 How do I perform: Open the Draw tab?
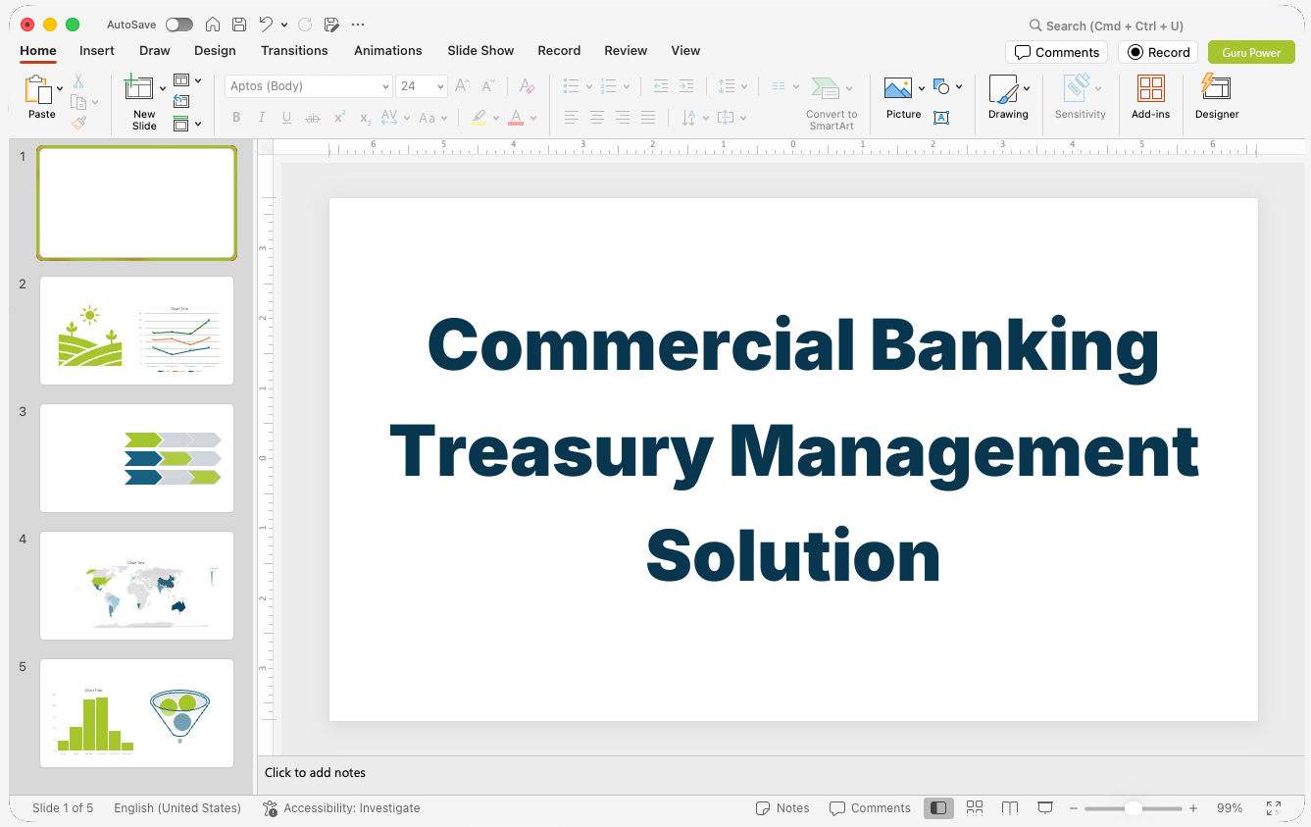point(155,50)
